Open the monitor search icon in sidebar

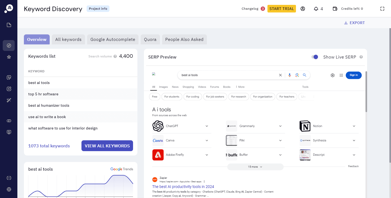(x=9, y=132)
